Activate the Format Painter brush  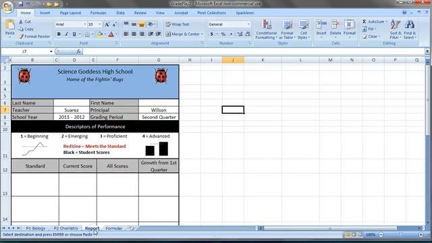point(21,36)
